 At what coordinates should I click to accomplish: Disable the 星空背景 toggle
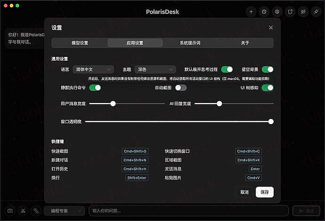click(268, 69)
